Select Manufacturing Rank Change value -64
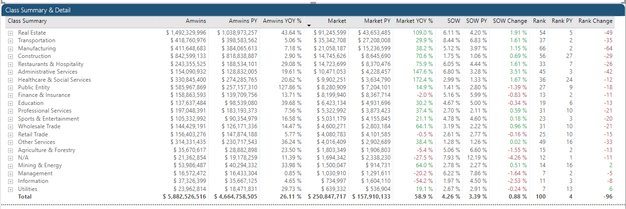 coord(608,48)
